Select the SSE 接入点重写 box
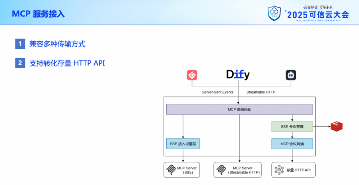Screen dimensions: 359x185 click(x=183, y=144)
